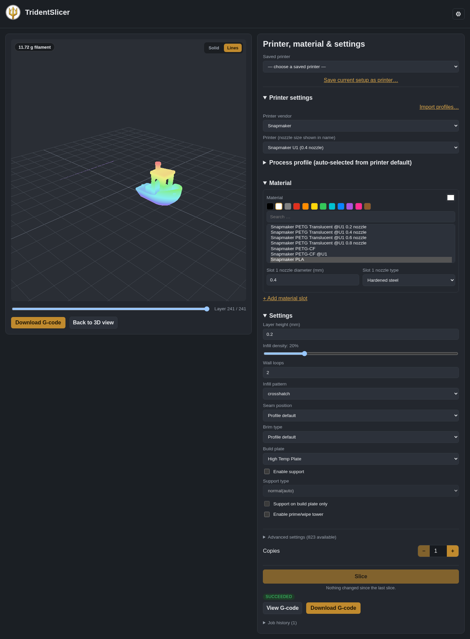Viewport: 470px width, 639px height.
Task: Click the Infill density slider handle
Action: [304, 354]
